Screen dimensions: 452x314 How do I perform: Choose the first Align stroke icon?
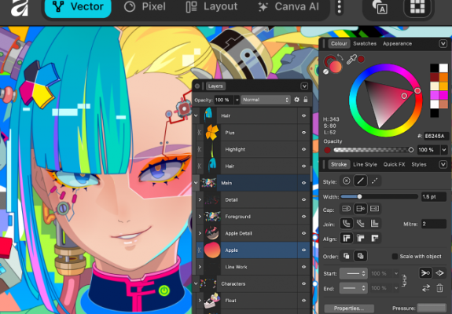[x=346, y=239]
